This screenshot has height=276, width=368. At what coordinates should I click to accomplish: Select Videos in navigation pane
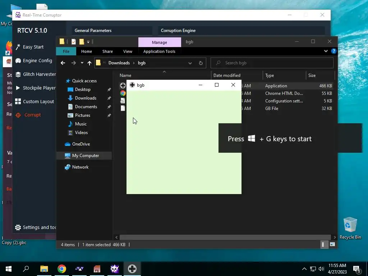78,133
